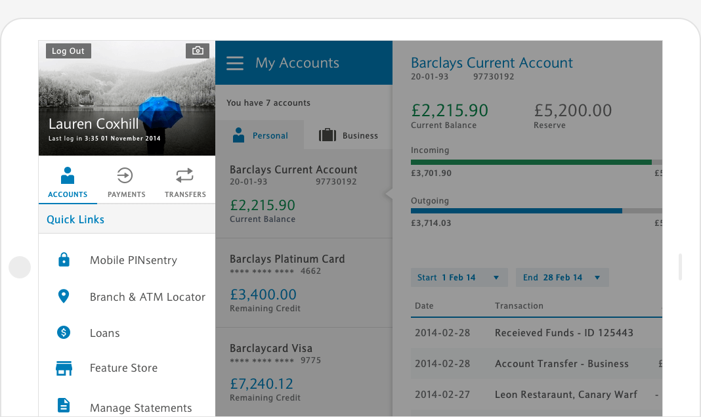Open the Loans quick link
The height and width of the screenshot is (417, 701).
[104, 333]
